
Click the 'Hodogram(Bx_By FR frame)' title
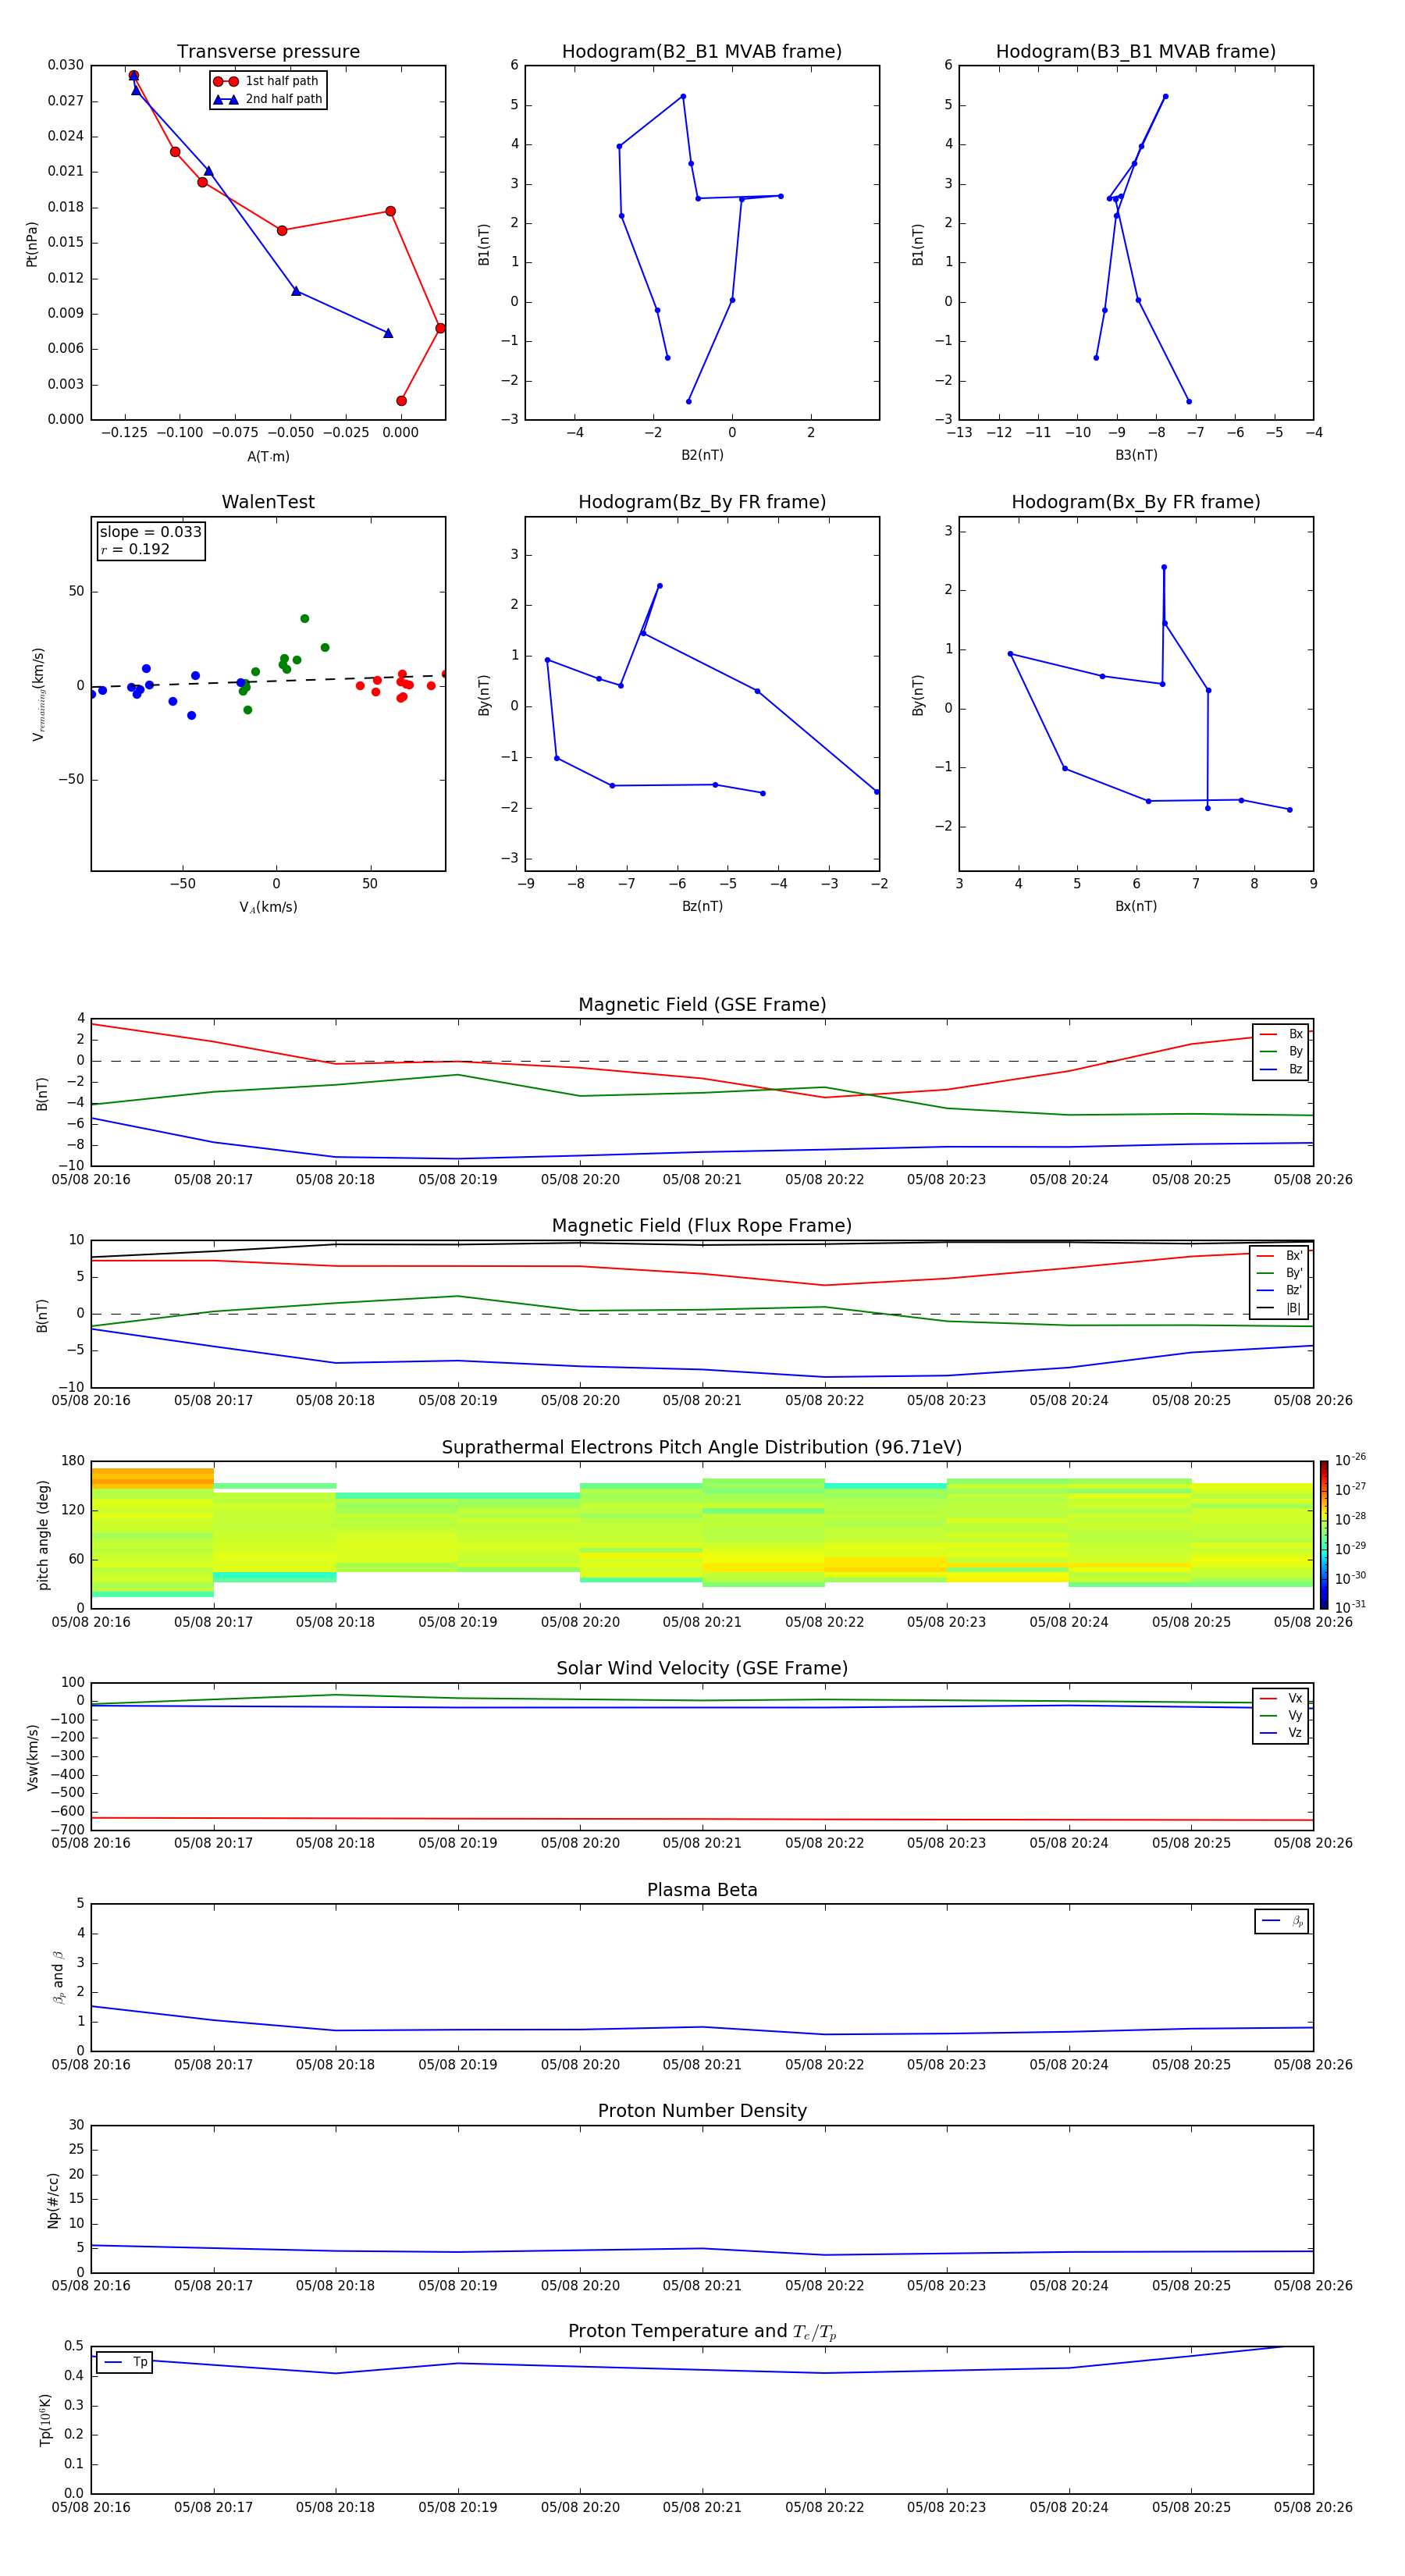tap(1136, 502)
